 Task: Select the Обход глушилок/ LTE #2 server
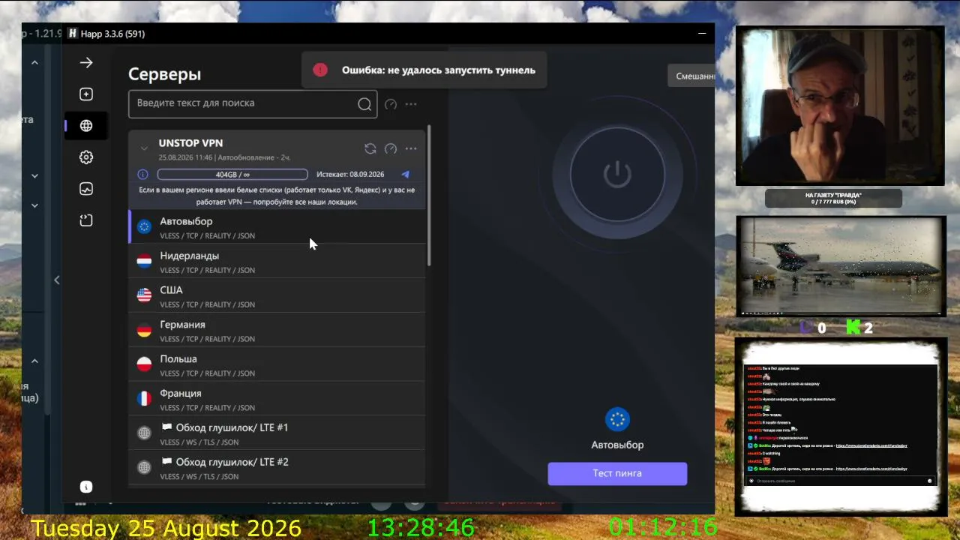tap(277, 468)
